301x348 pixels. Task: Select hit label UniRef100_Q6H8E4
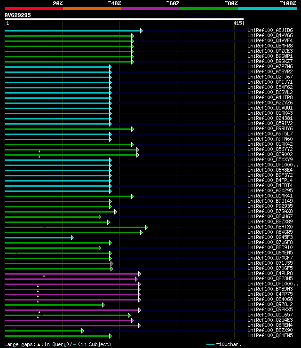[x=270, y=170]
